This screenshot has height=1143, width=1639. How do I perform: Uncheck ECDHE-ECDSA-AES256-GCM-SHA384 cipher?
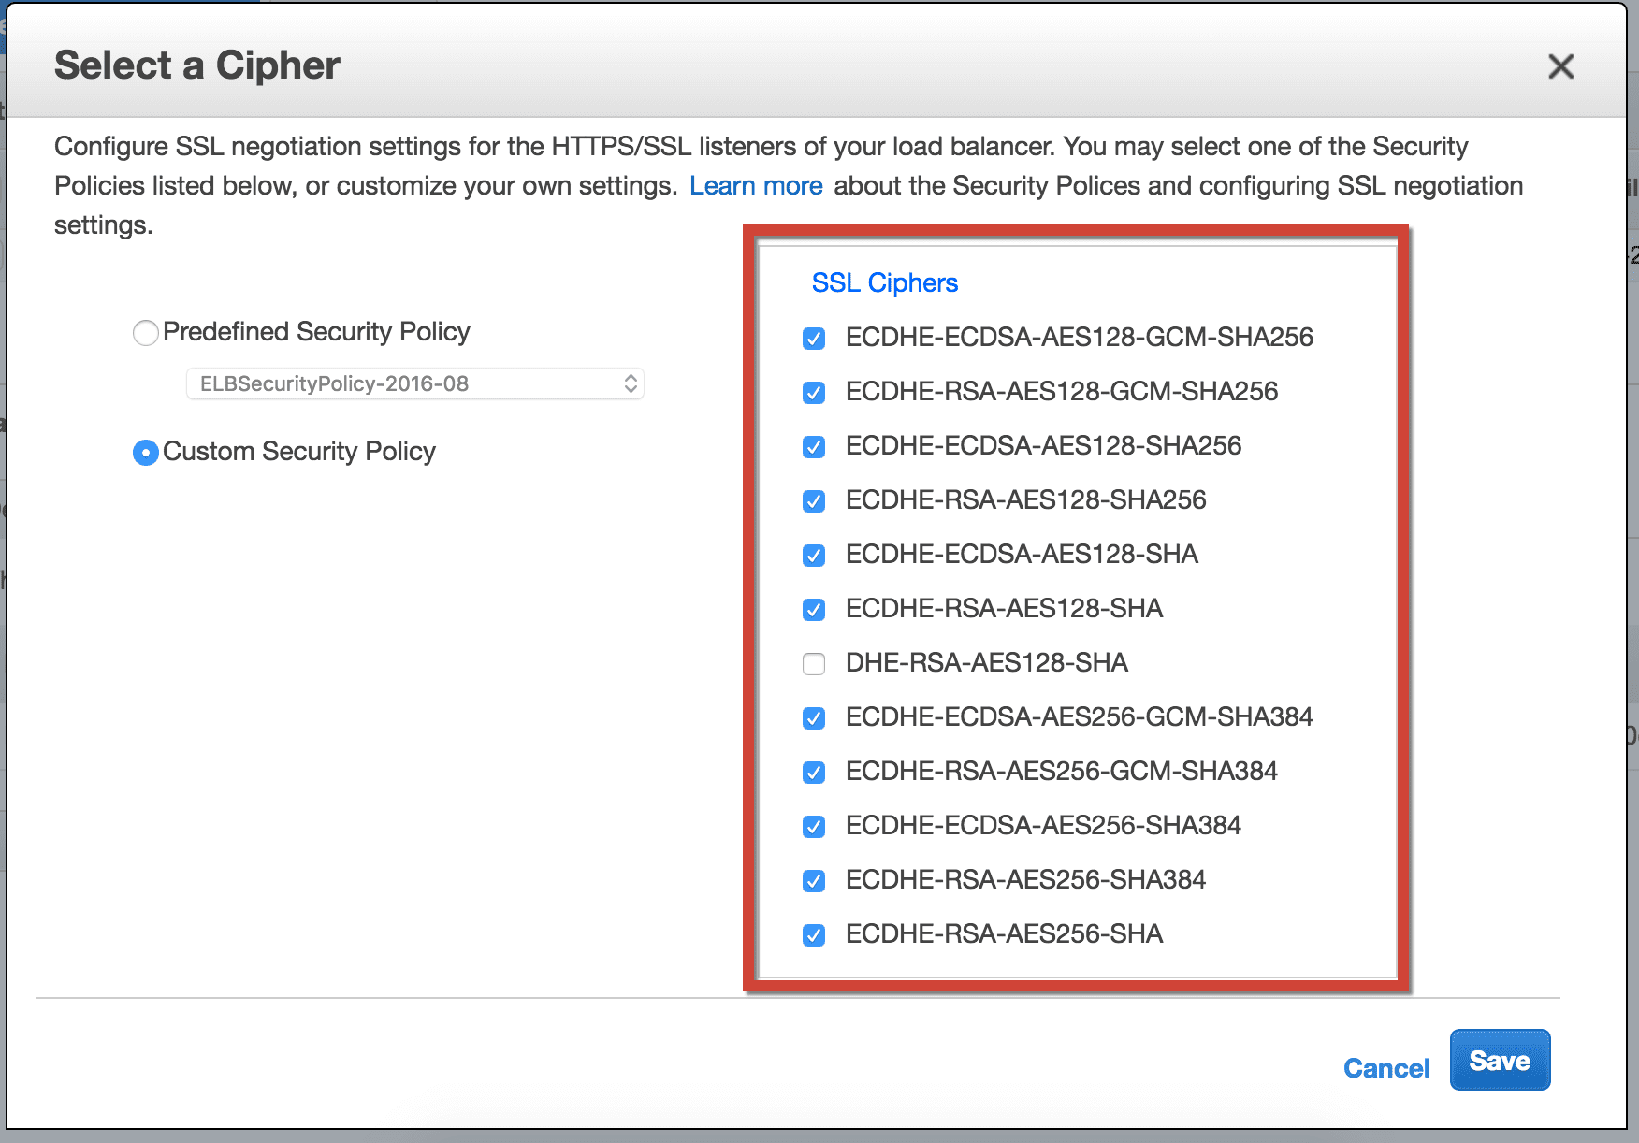tap(814, 718)
